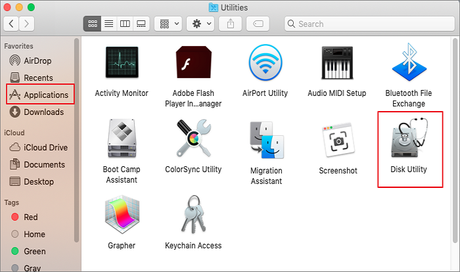The height and width of the screenshot is (272, 460).
Task: Switch to list view mode
Action: pyautogui.click(x=108, y=24)
